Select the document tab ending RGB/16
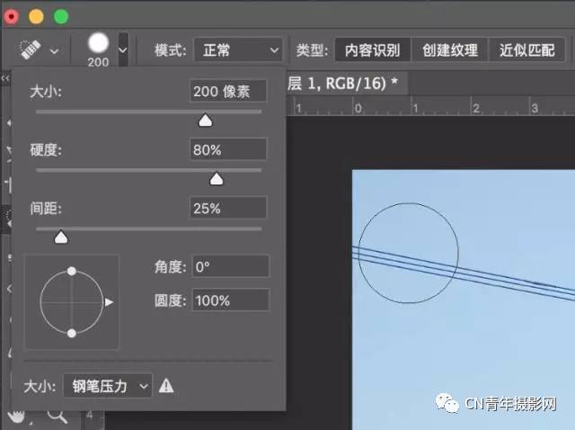 point(346,83)
